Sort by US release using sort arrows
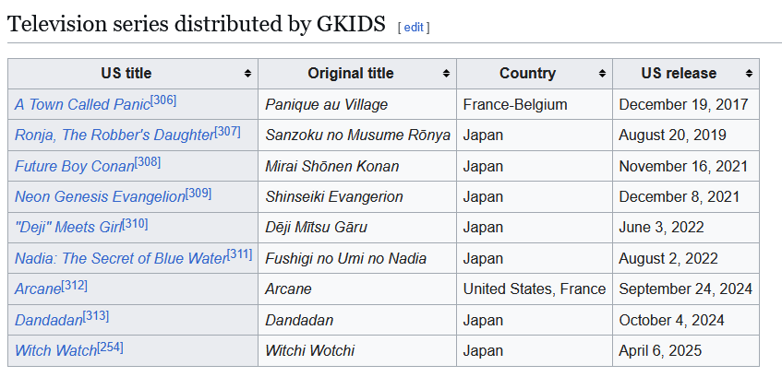Viewport: 782px width, 377px height. [749, 74]
